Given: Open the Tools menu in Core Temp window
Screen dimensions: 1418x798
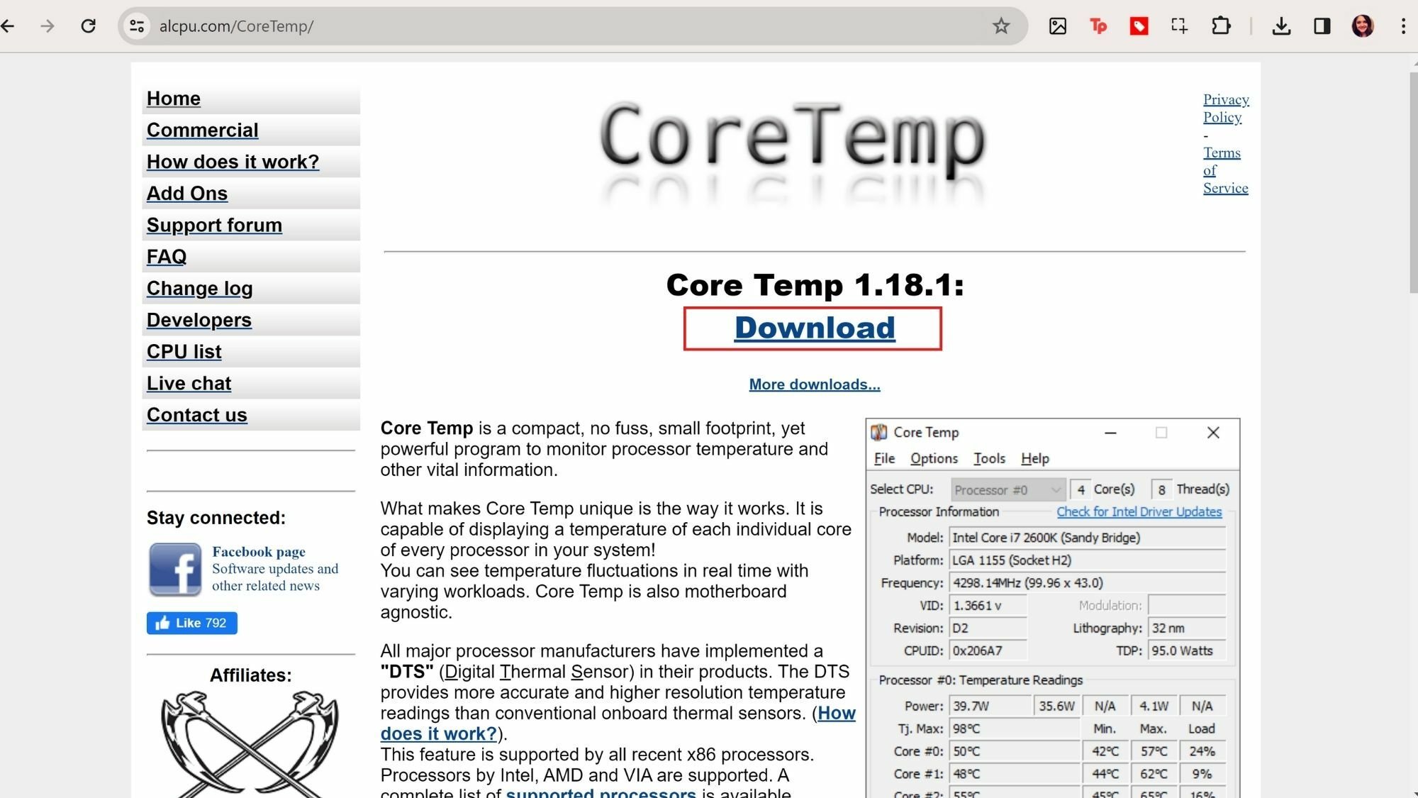Looking at the screenshot, I should click(990, 458).
